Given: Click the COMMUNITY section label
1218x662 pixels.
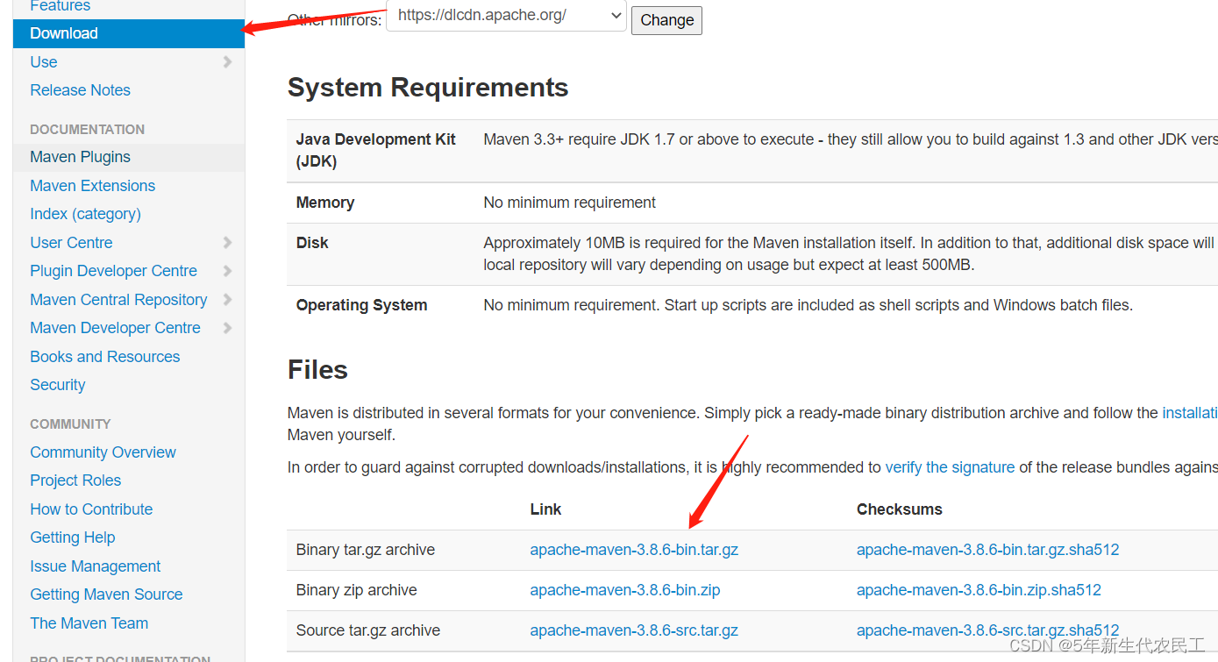Looking at the screenshot, I should 70,424.
